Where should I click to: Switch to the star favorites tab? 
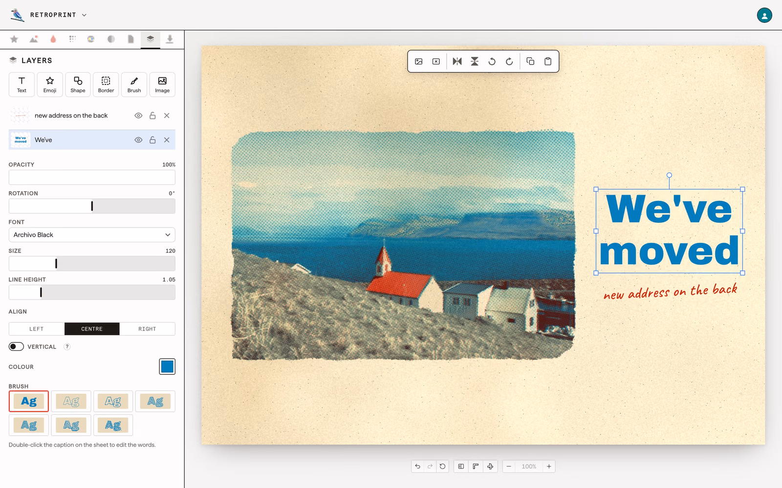[14, 39]
